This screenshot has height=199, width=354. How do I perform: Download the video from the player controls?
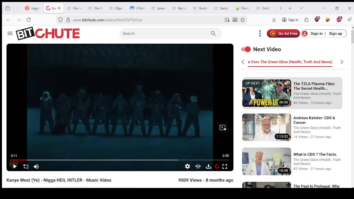209,166
